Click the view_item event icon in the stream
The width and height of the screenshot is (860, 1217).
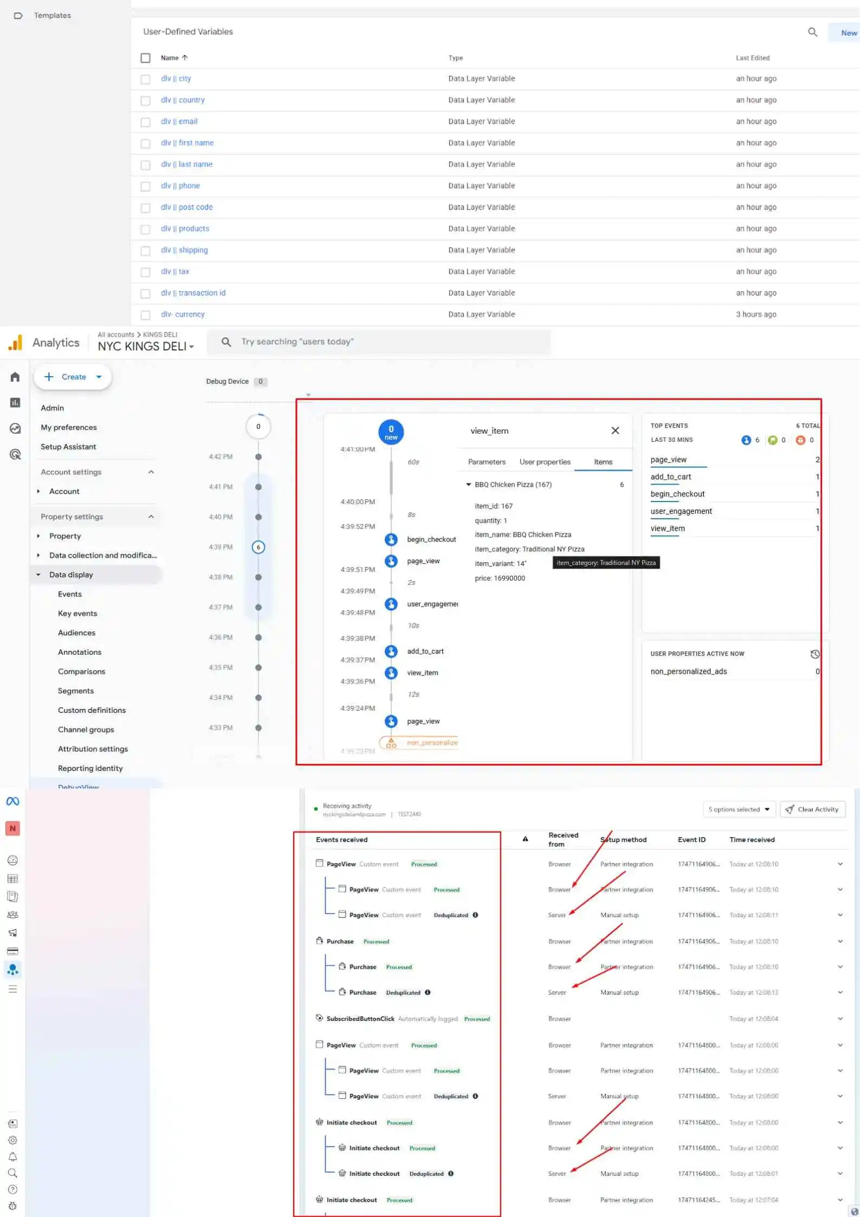click(391, 673)
